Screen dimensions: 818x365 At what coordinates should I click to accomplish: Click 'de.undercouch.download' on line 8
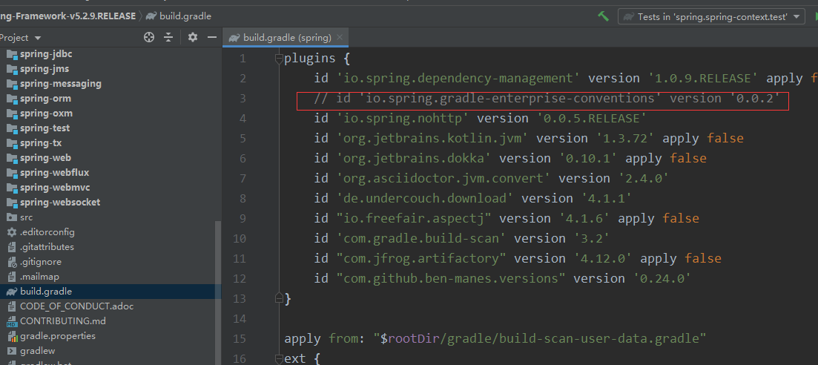coord(425,198)
